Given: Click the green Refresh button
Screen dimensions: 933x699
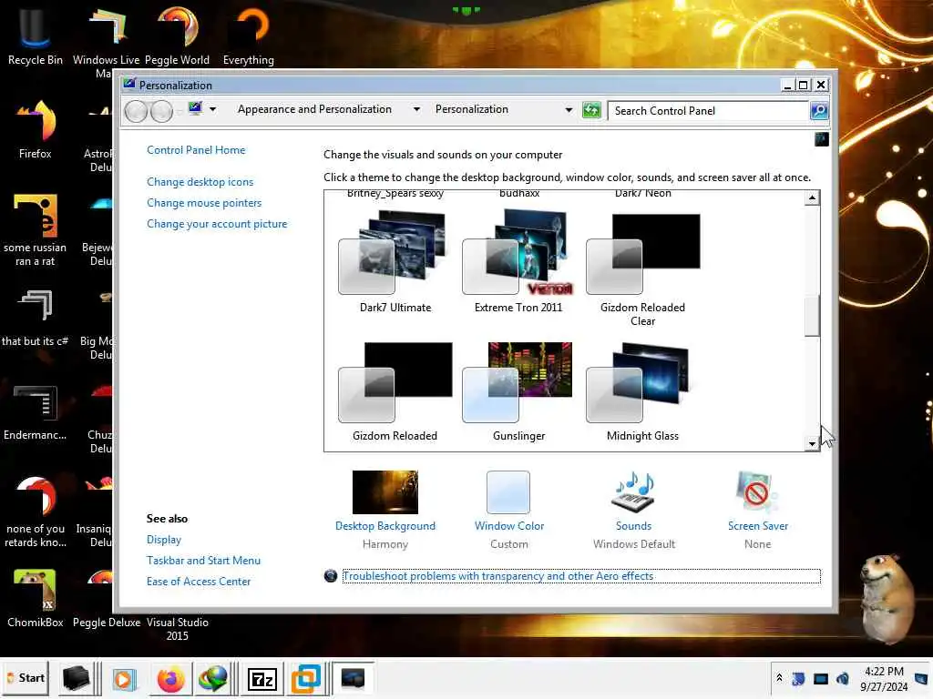Looking at the screenshot, I should [x=591, y=110].
